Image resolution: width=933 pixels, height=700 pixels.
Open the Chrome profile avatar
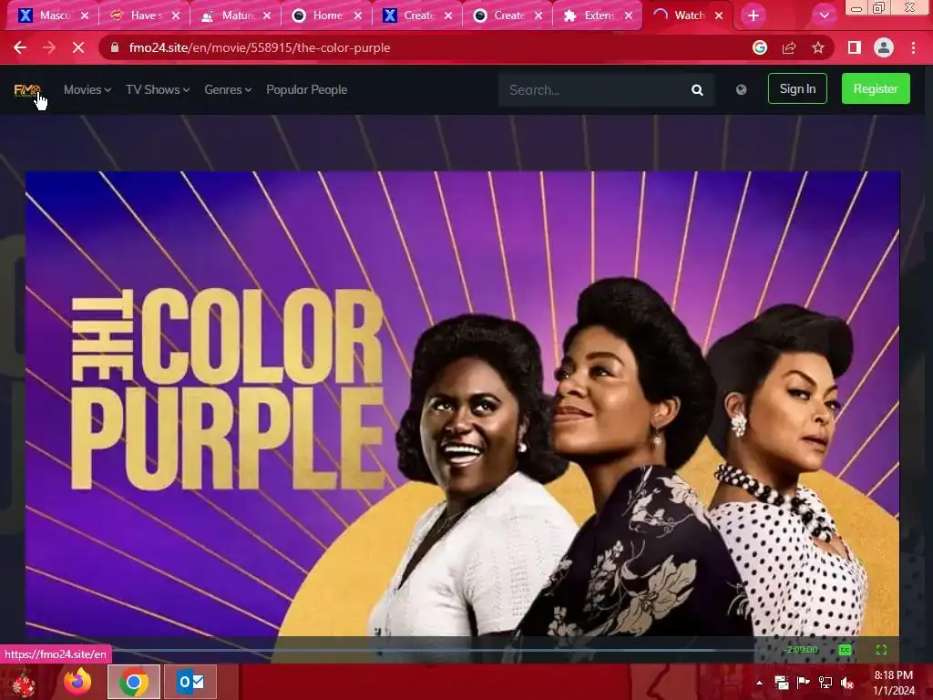[x=884, y=47]
